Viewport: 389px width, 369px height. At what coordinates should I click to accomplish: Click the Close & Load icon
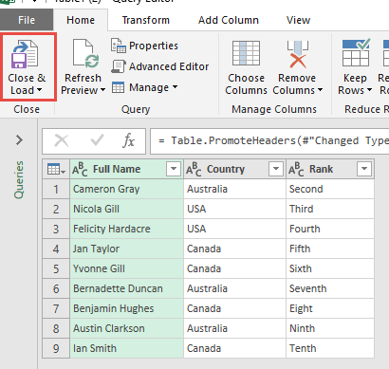(25, 54)
